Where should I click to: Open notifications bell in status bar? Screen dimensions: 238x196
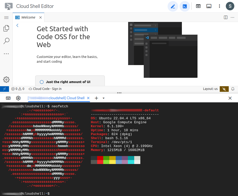pos(233,89)
